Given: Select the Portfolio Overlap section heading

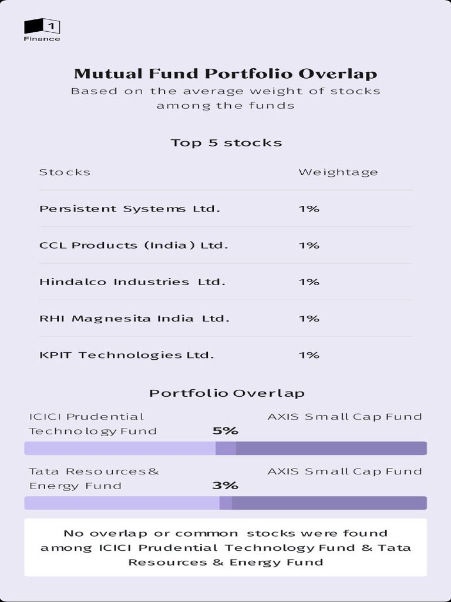Looking at the screenshot, I should pyautogui.click(x=226, y=393).
